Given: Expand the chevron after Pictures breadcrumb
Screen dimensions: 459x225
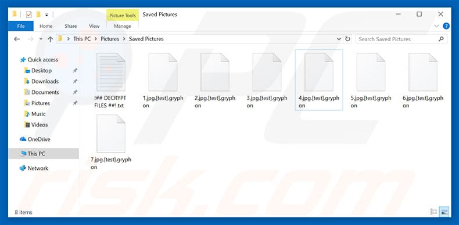Looking at the screenshot, I should click(124, 39).
